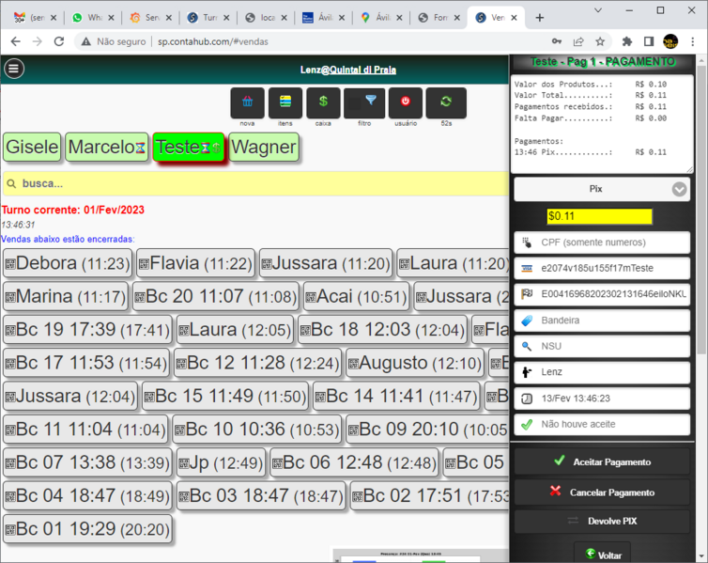Open the tab search chevron
Viewport: 708px width, 563px height.
[x=598, y=10]
